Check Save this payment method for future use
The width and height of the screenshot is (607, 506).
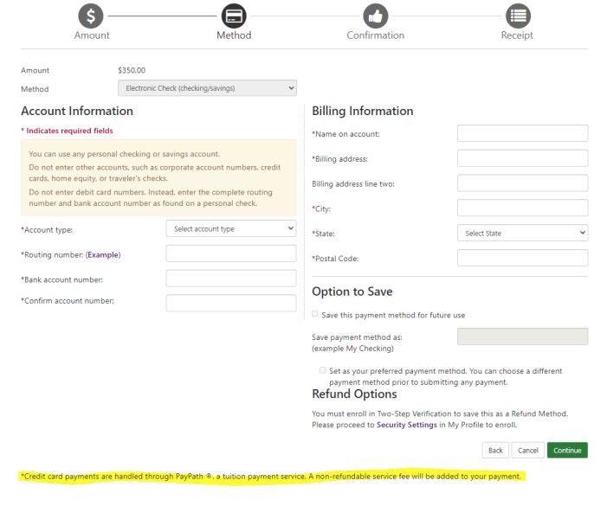315,314
